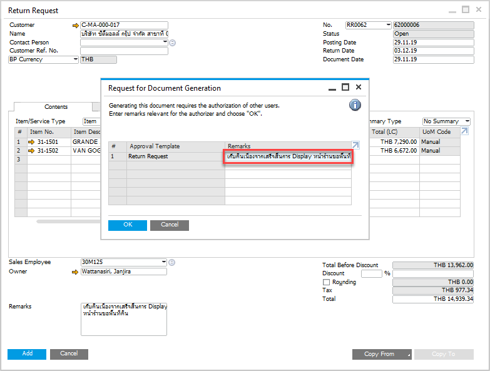Click the Total (LC) column header
The height and width of the screenshot is (371, 490).
tap(394, 132)
